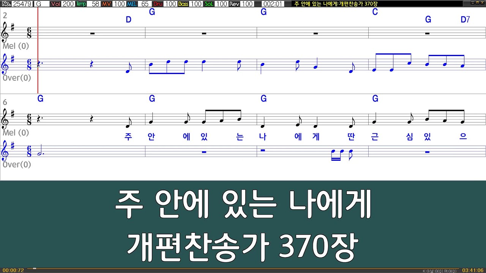The height and width of the screenshot is (273, 486).
Task: Click the large title 주 안에 있는 나에게
Action: [243, 205]
